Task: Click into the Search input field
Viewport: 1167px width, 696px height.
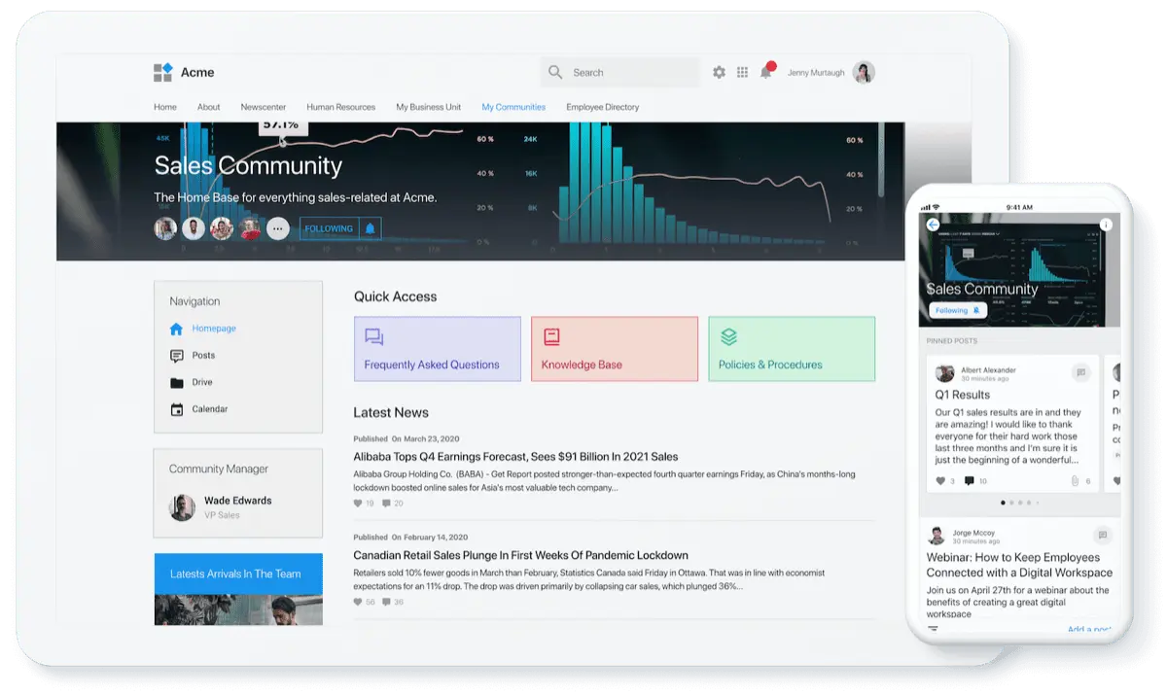Action: click(x=619, y=72)
